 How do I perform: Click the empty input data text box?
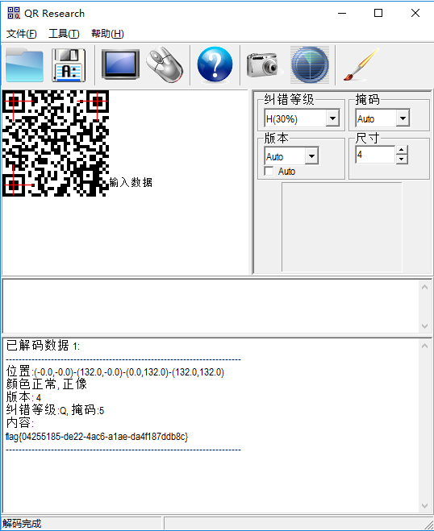[x=211, y=306]
